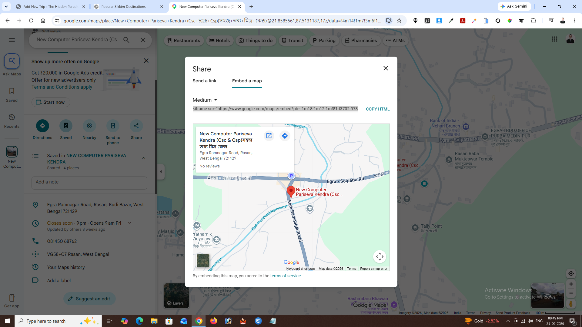Select the iframe embed code field
This screenshot has width=582, height=327.
tap(275, 109)
